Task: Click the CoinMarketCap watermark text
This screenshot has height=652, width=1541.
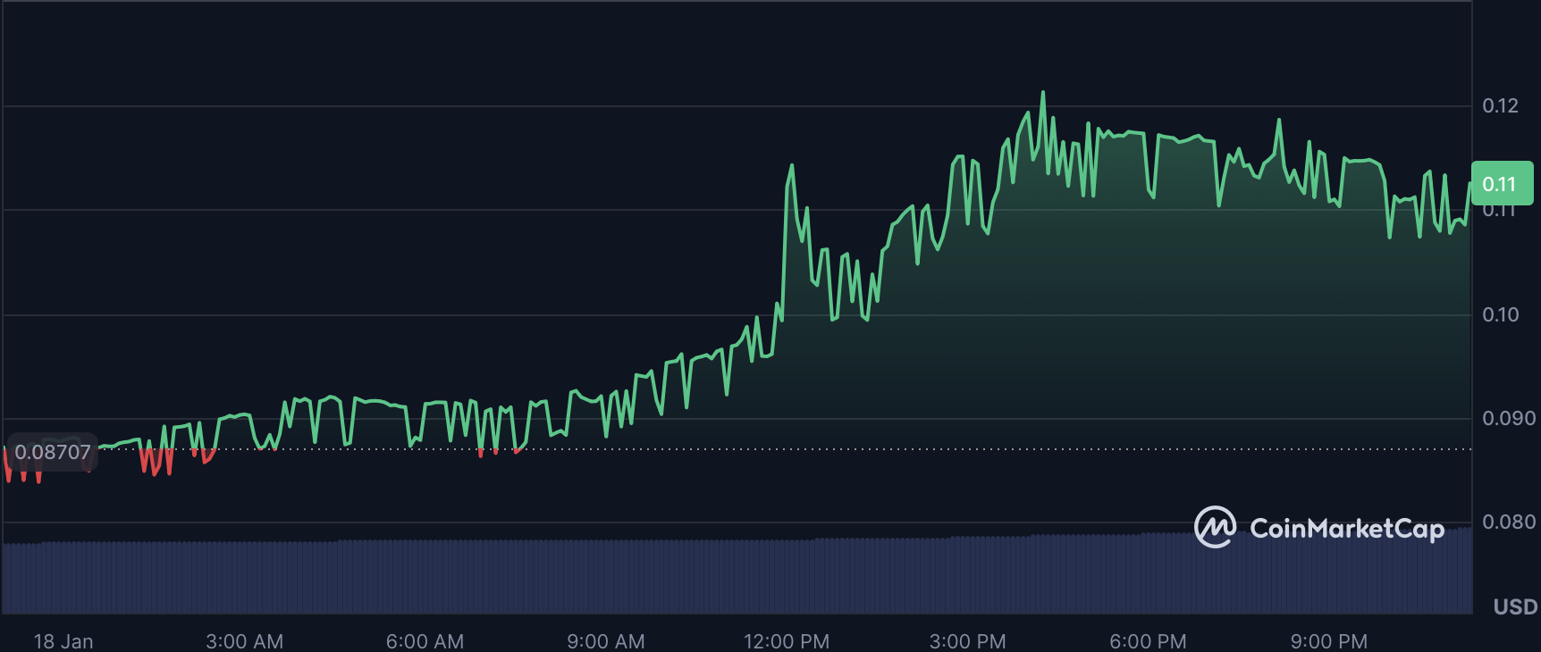Action: point(1346,529)
